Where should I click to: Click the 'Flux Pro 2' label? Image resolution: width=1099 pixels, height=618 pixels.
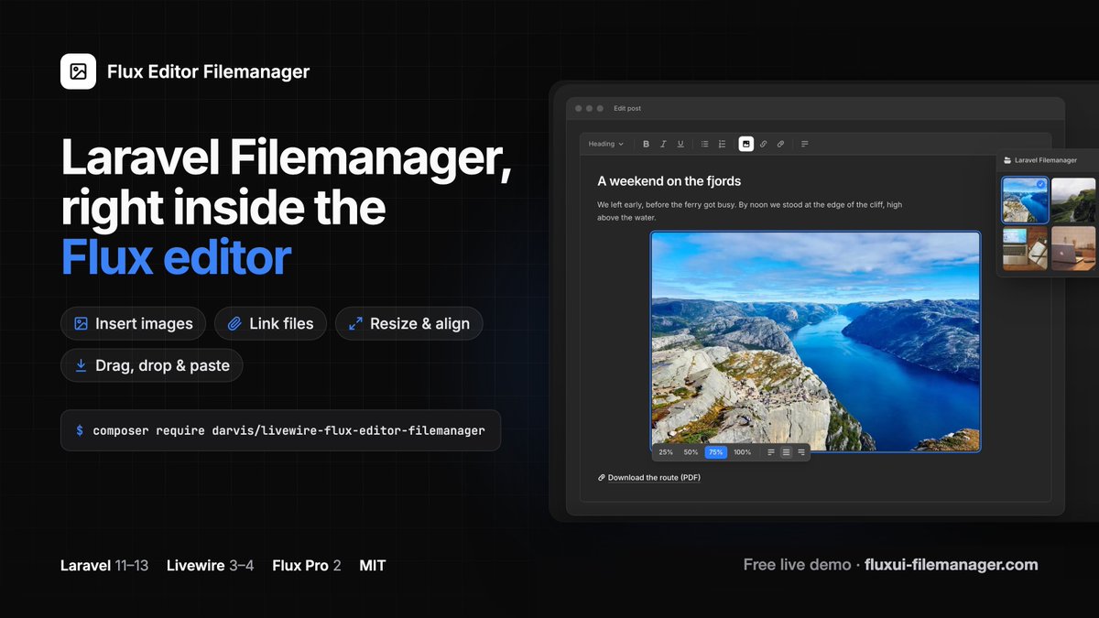[x=307, y=566]
